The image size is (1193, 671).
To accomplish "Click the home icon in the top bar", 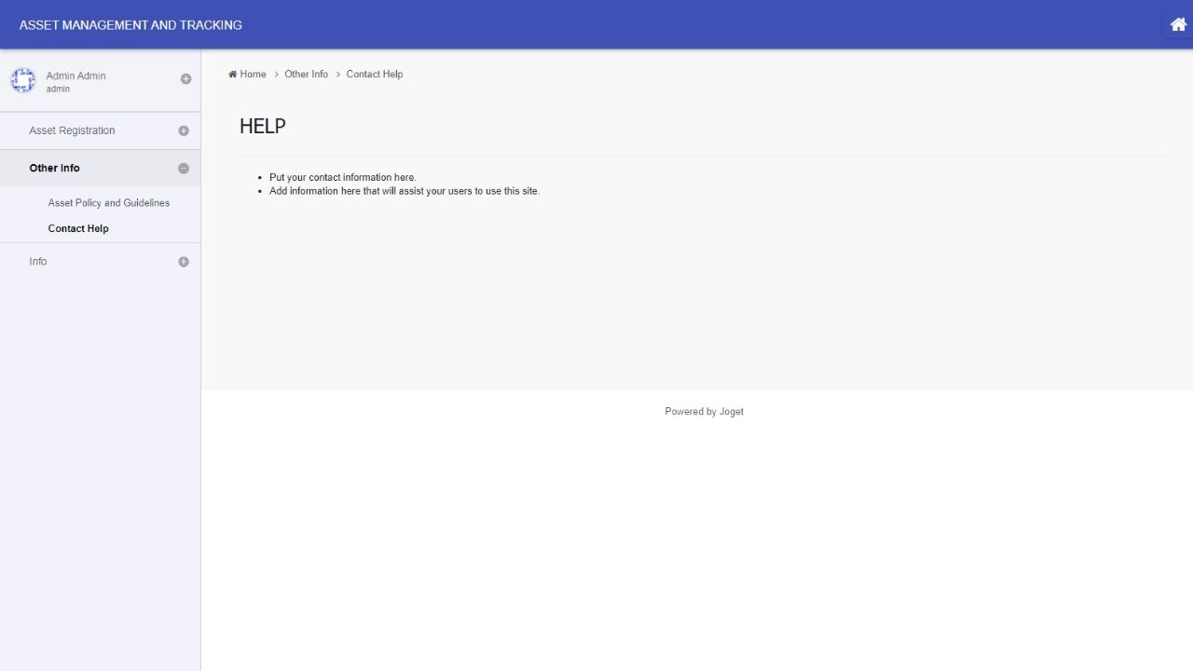I will pyautogui.click(x=1178, y=24).
